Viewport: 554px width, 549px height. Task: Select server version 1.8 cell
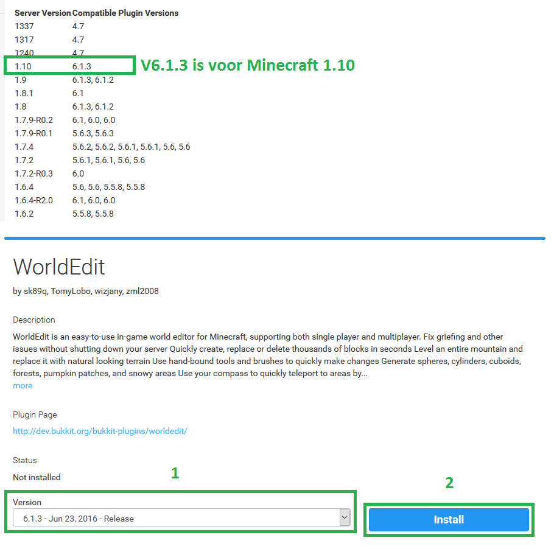(21, 107)
